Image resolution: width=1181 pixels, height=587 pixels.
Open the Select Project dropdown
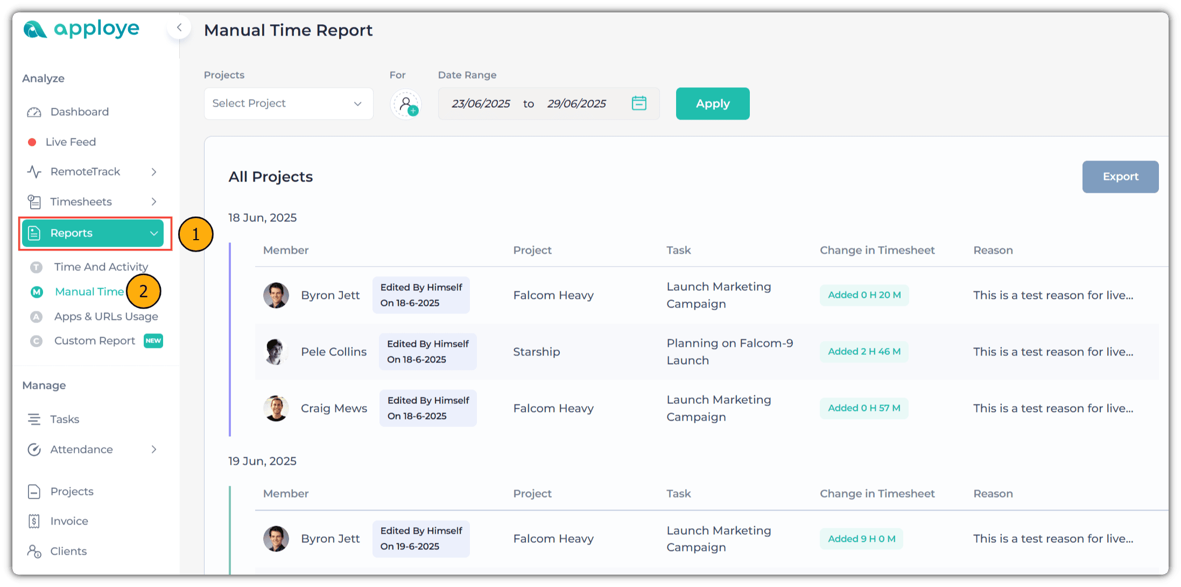[x=288, y=103]
